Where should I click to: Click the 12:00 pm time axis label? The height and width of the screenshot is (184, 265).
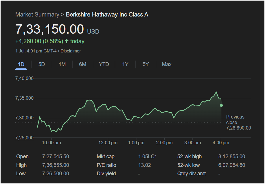108,143
